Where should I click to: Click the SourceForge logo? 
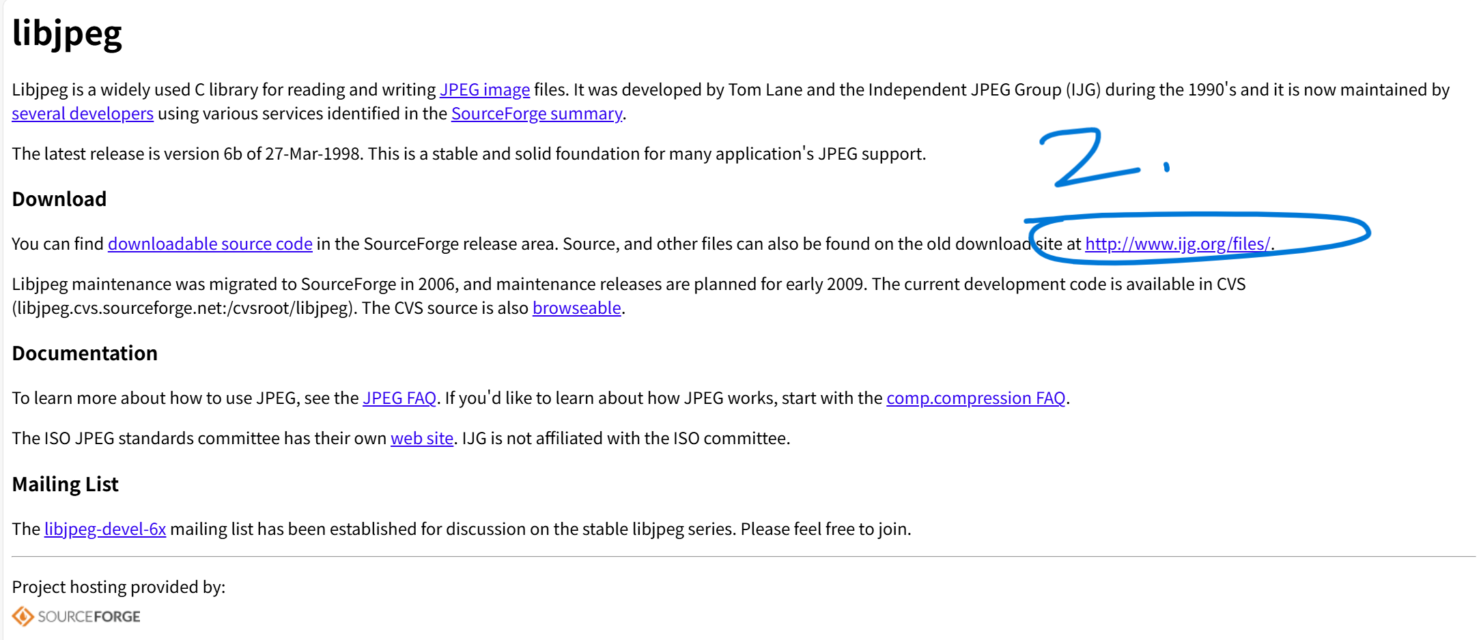pos(76,617)
